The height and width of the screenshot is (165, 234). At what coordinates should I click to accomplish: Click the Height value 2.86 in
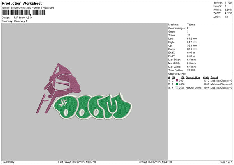[228, 9]
